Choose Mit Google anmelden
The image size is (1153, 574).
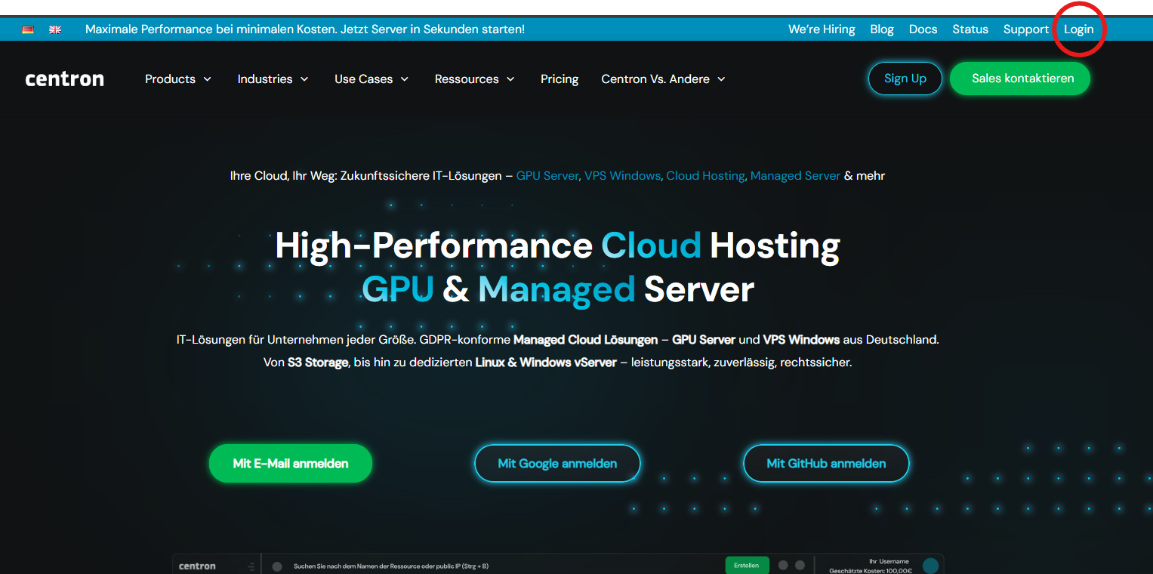(557, 464)
